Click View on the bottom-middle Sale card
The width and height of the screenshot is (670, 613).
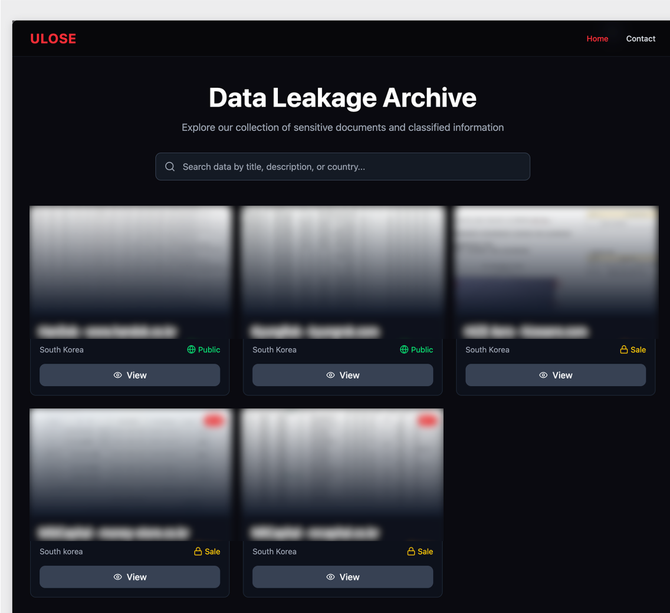coord(343,576)
